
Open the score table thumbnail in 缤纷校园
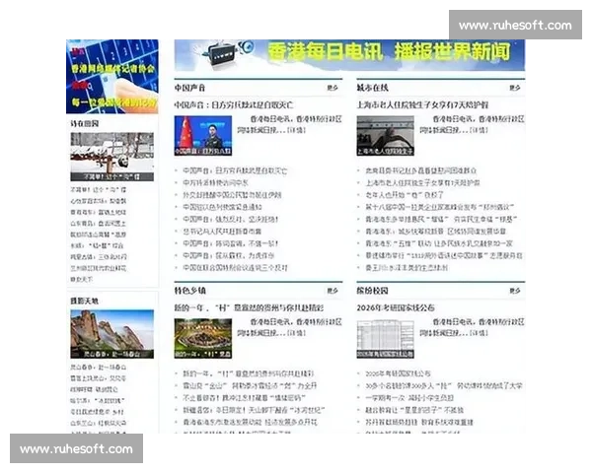(385, 338)
